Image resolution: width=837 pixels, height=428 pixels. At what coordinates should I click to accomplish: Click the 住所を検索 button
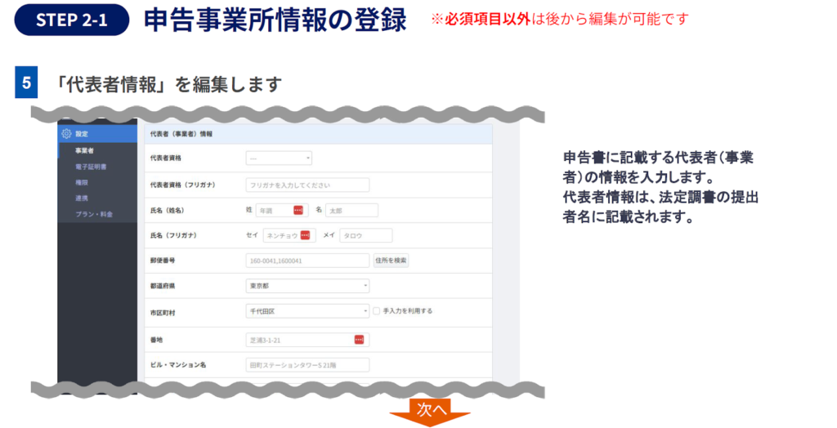[x=391, y=261]
